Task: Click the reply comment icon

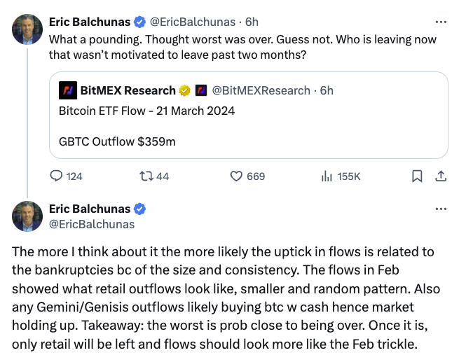Action: pyautogui.click(x=57, y=176)
